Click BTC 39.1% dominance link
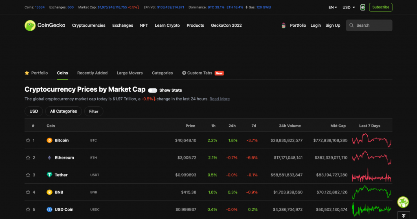 [216, 7]
